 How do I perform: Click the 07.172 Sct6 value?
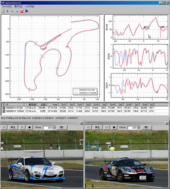144,111
